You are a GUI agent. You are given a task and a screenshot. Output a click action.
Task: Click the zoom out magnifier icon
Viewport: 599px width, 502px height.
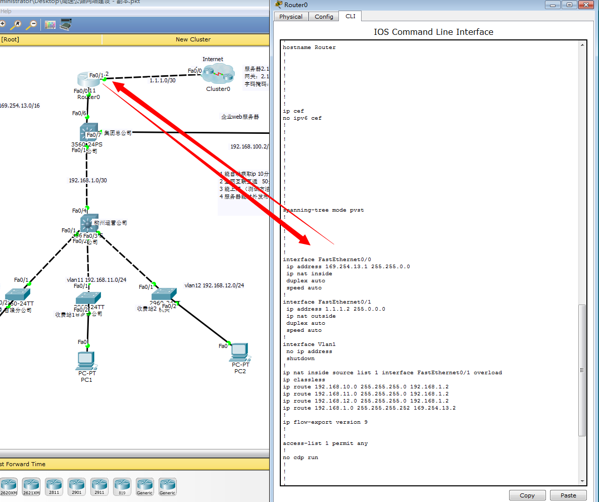[32, 25]
